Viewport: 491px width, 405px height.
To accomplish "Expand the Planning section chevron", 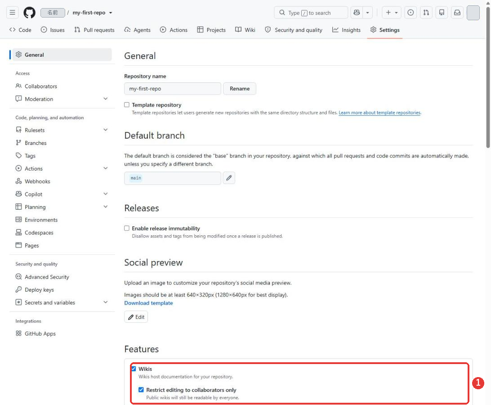I will click(106, 207).
